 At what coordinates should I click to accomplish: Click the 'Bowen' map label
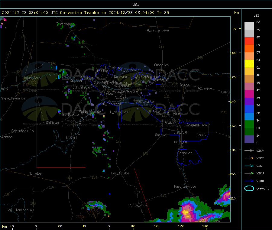coord(201,135)
